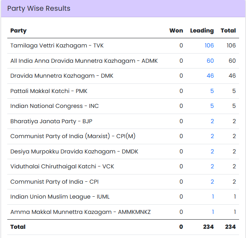Select All India Anna Dravida Munnetra Kazhagam - ADMK
The image size is (246, 238).
pos(84,61)
